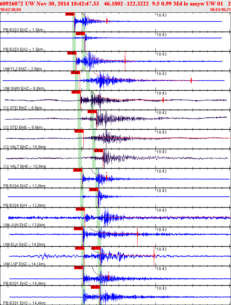
Task: Click the 'UW JUN EHZ -- 13.6km' station label
Action: (x=24, y=225)
